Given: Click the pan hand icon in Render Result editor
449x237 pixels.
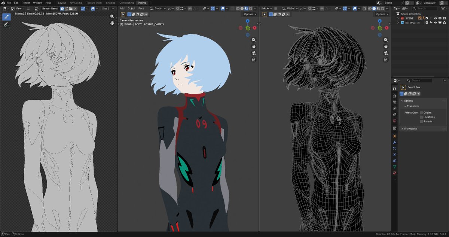Looking at the screenshot, I should click(112, 23).
